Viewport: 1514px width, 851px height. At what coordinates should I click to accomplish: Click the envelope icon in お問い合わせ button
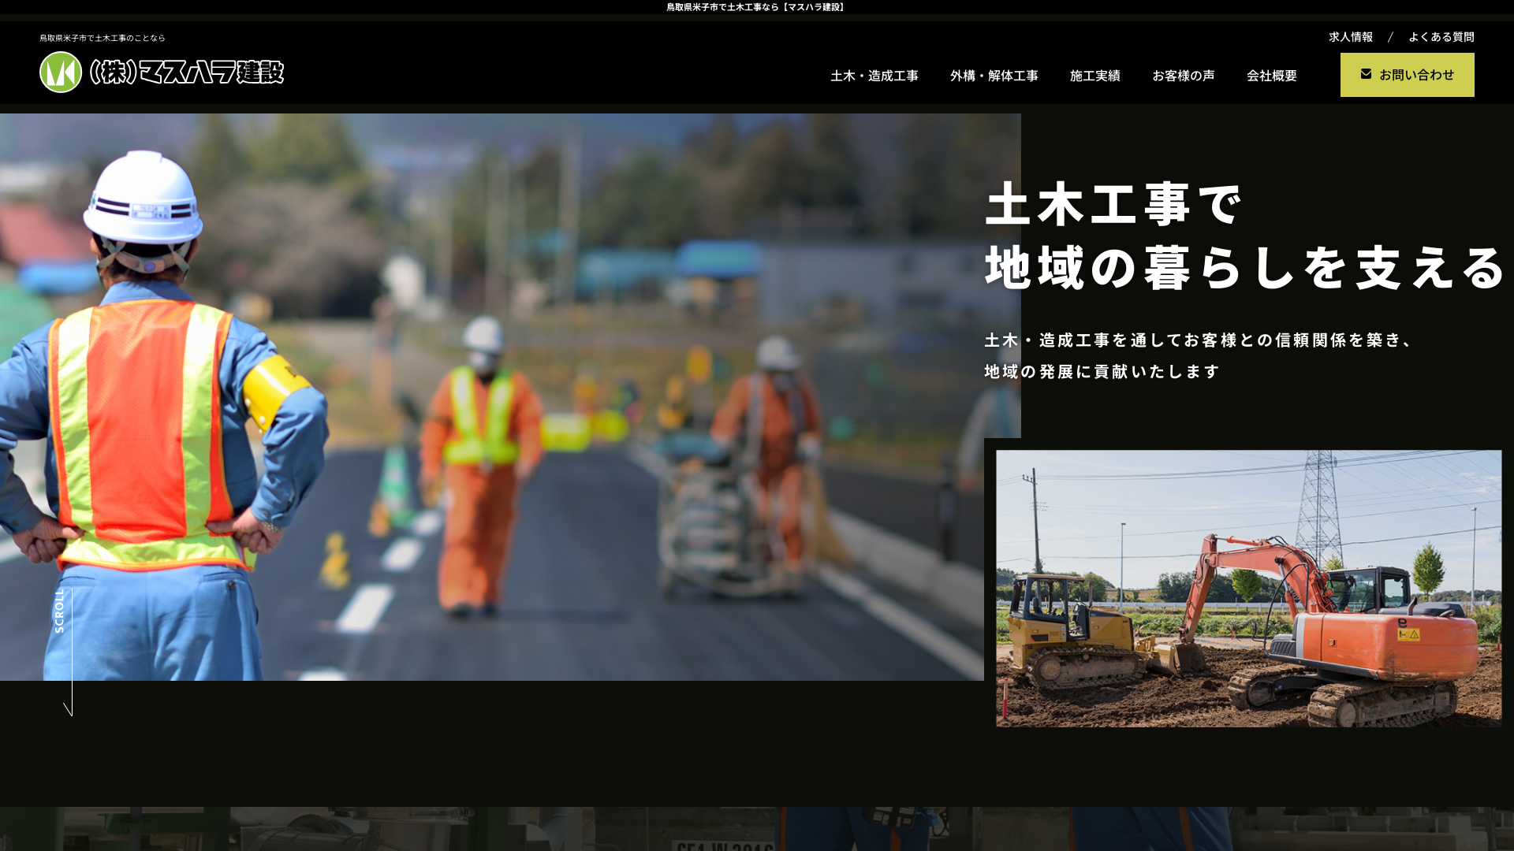tap(1366, 73)
